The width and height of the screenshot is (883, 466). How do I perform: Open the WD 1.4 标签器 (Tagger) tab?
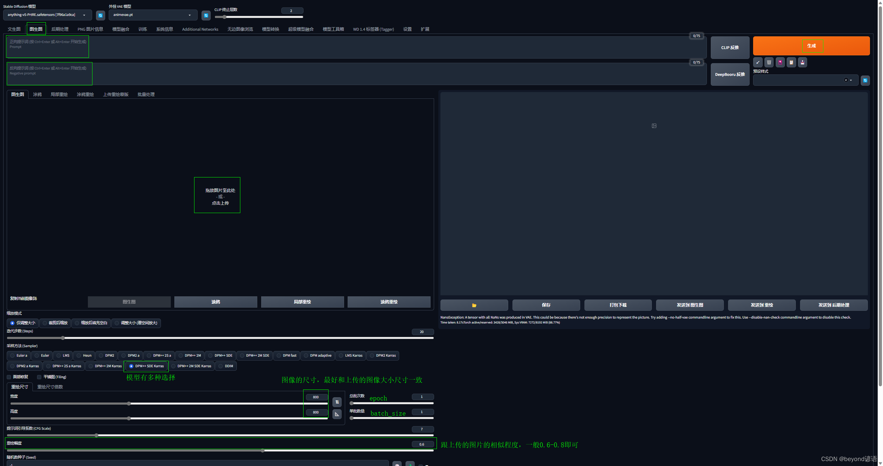(373, 29)
